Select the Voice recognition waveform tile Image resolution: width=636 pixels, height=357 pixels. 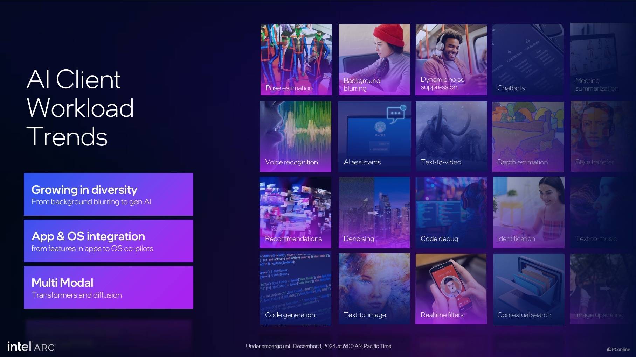coord(296,136)
